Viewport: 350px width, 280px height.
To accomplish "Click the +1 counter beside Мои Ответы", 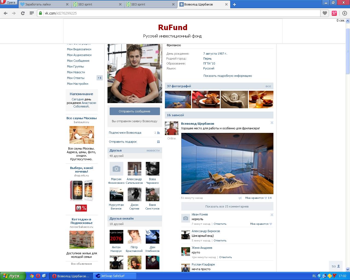I will pyautogui.click(x=100, y=78).
